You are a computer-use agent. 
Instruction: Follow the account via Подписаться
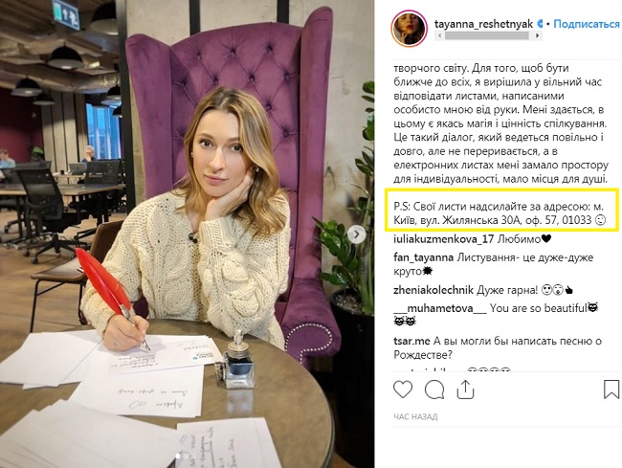coord(587,24)
